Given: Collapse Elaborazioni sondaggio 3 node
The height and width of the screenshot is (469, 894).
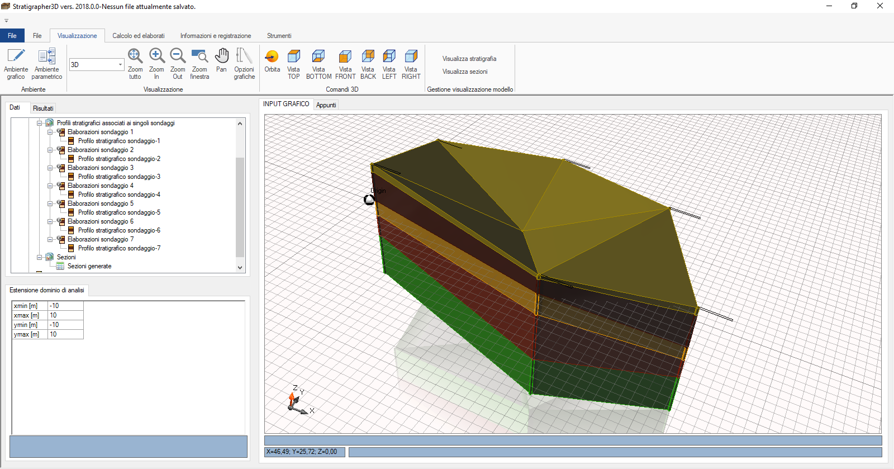Looking at the screenshot, I should pos(50,168).
